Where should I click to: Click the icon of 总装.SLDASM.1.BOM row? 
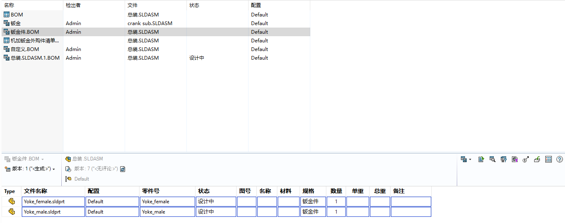click(7, 58)
